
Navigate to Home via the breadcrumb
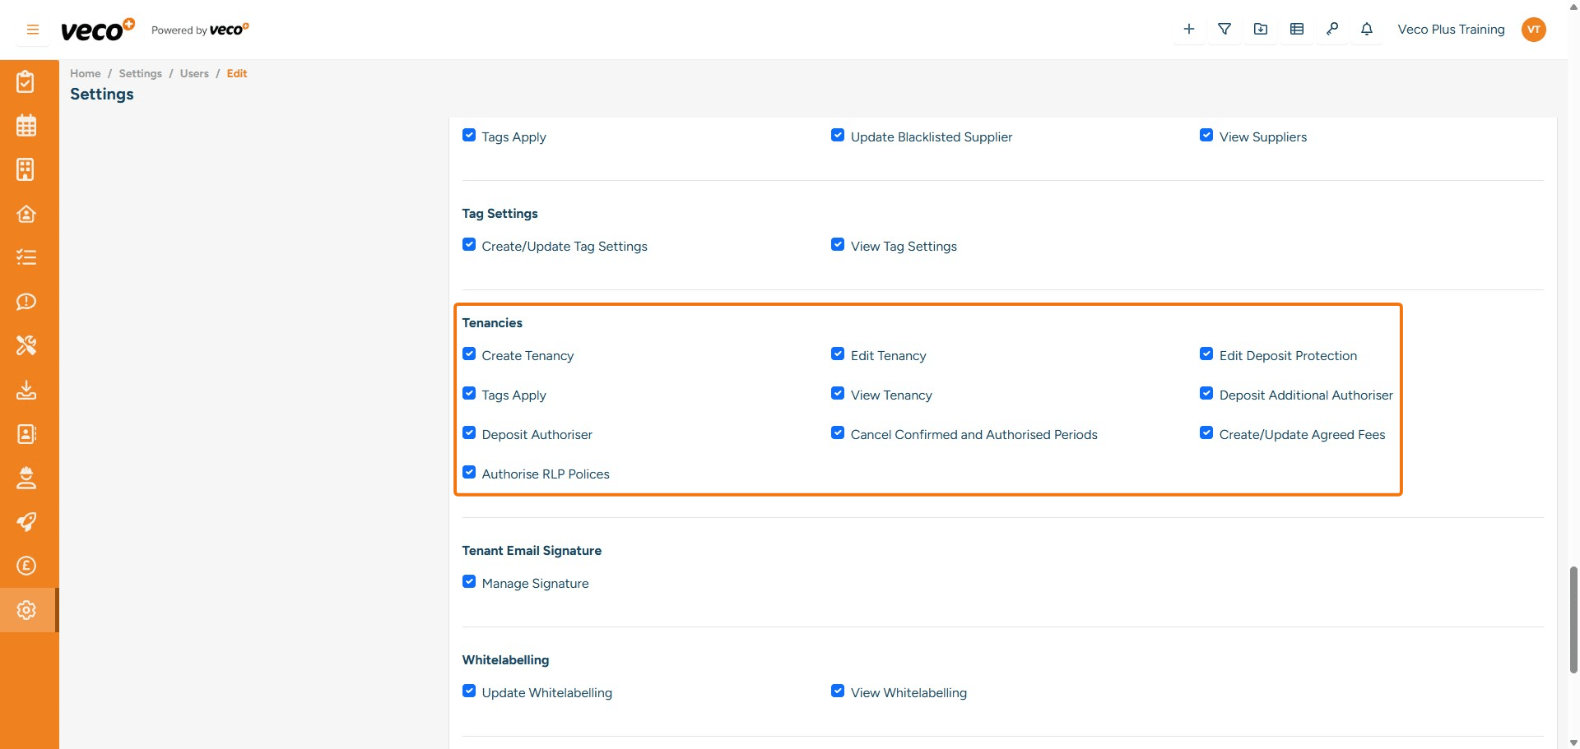coord(85,73)
